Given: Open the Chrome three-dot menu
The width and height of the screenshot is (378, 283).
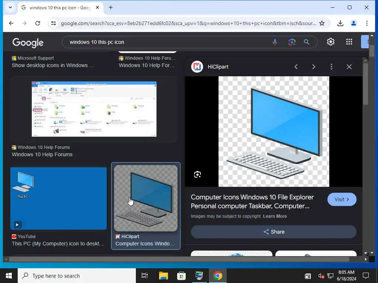Looking at the screenshot, I should click(x=367, y=23).
